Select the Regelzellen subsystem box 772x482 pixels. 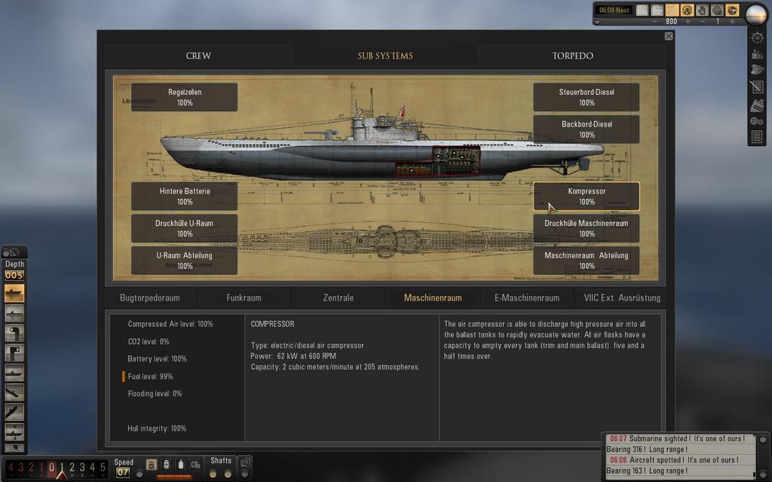coord(185,97)
